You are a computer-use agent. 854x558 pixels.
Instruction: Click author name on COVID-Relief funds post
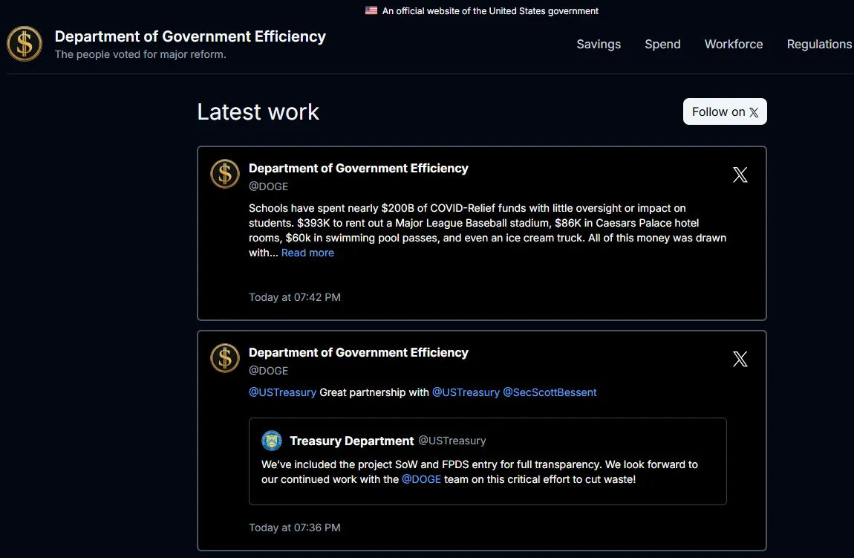[x=359, y=169]
